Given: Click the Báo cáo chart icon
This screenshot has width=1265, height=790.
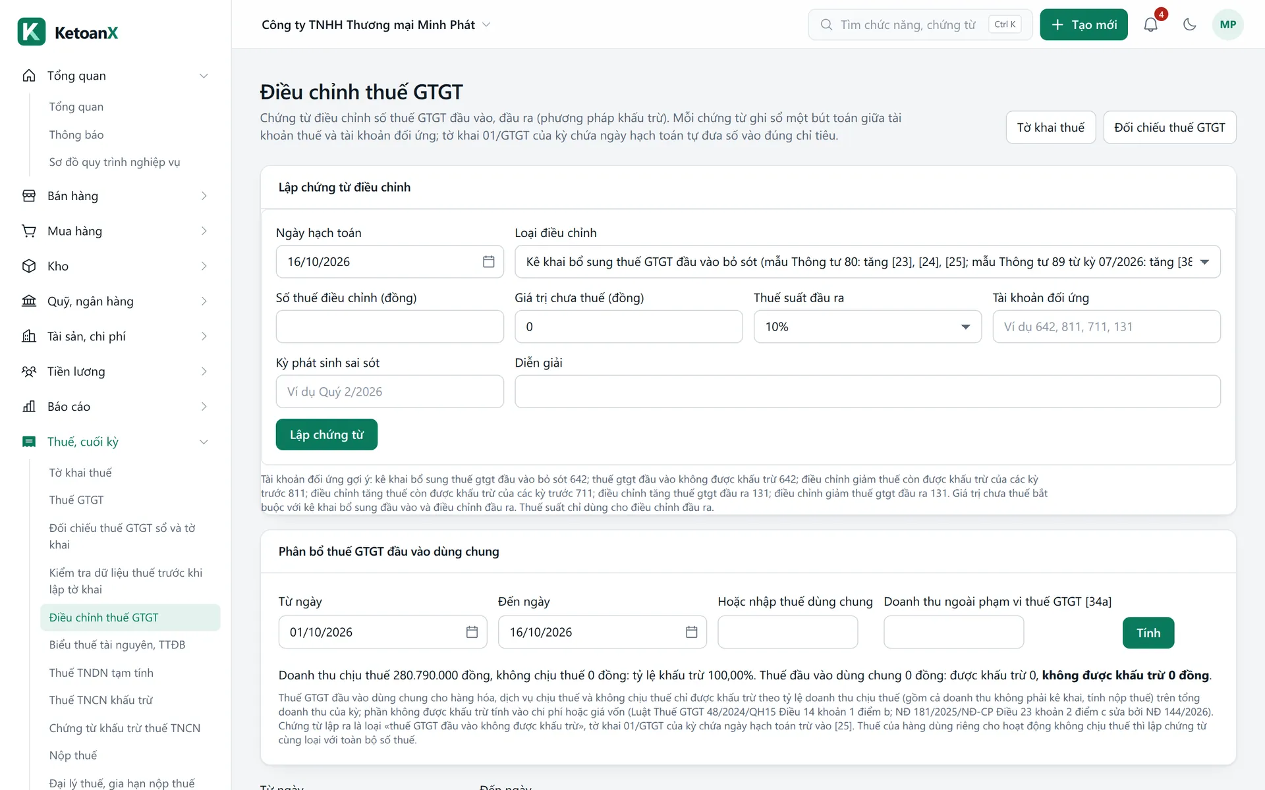Looking at the screenshot, I should tap(29, 407).
